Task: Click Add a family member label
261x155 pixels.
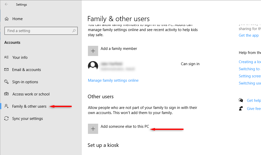Action: pyautogui.click(x=119, y=49)
